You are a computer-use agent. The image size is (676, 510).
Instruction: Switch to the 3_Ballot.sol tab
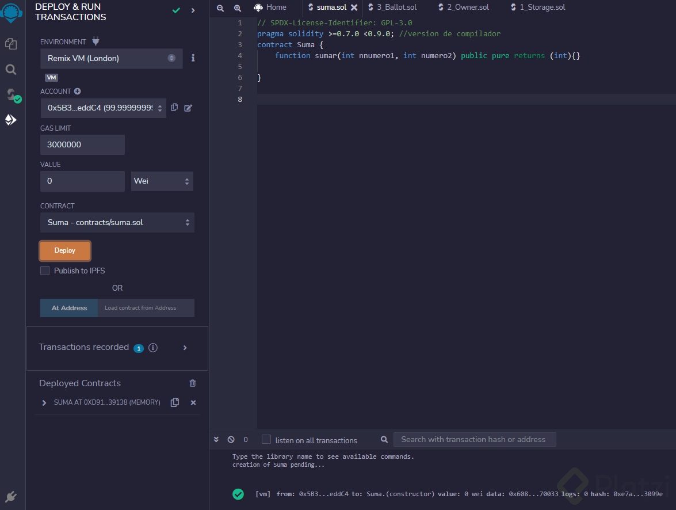coord(392,7)
